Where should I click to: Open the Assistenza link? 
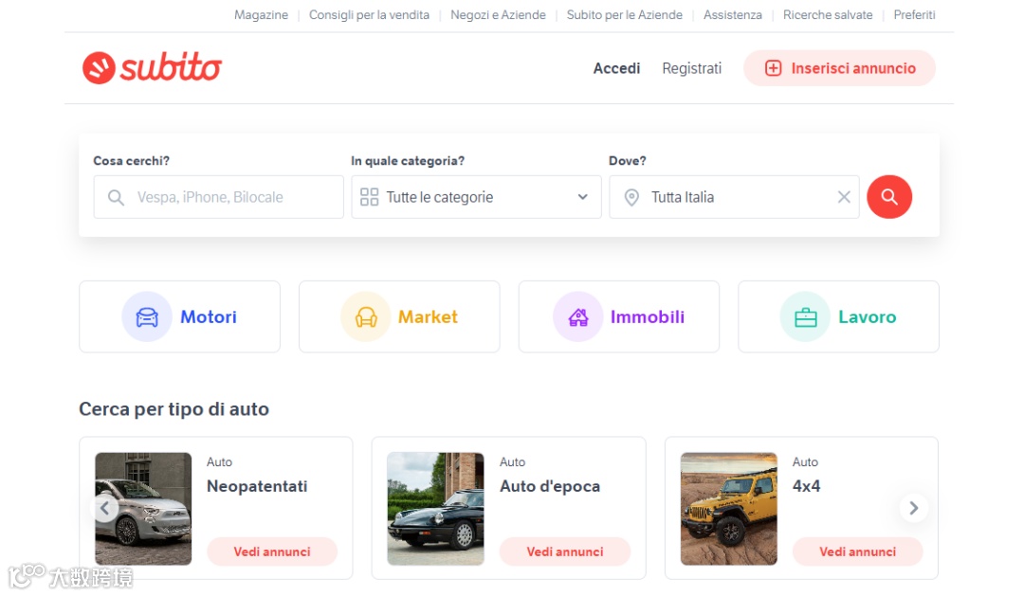[733, 14]
